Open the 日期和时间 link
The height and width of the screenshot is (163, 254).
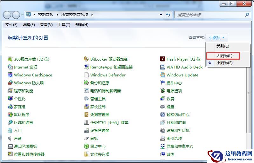[176, 122]
